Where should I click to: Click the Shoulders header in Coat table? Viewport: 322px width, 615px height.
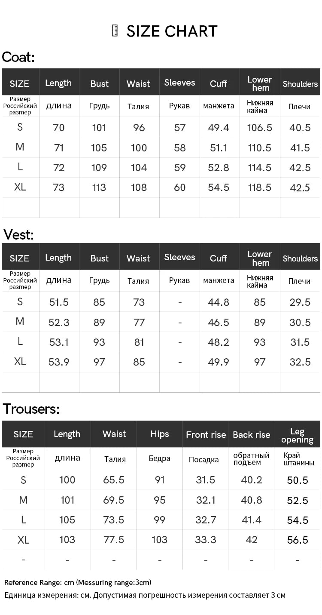pos(300,84)
